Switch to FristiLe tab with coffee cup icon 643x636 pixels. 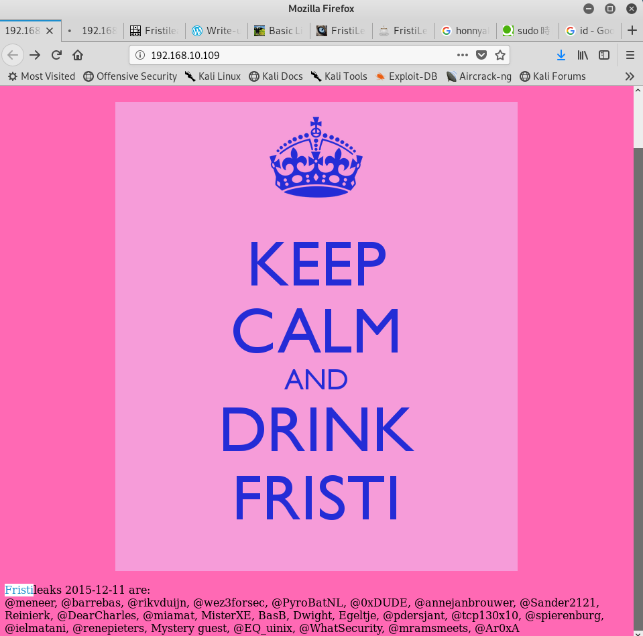click(404, 31)
